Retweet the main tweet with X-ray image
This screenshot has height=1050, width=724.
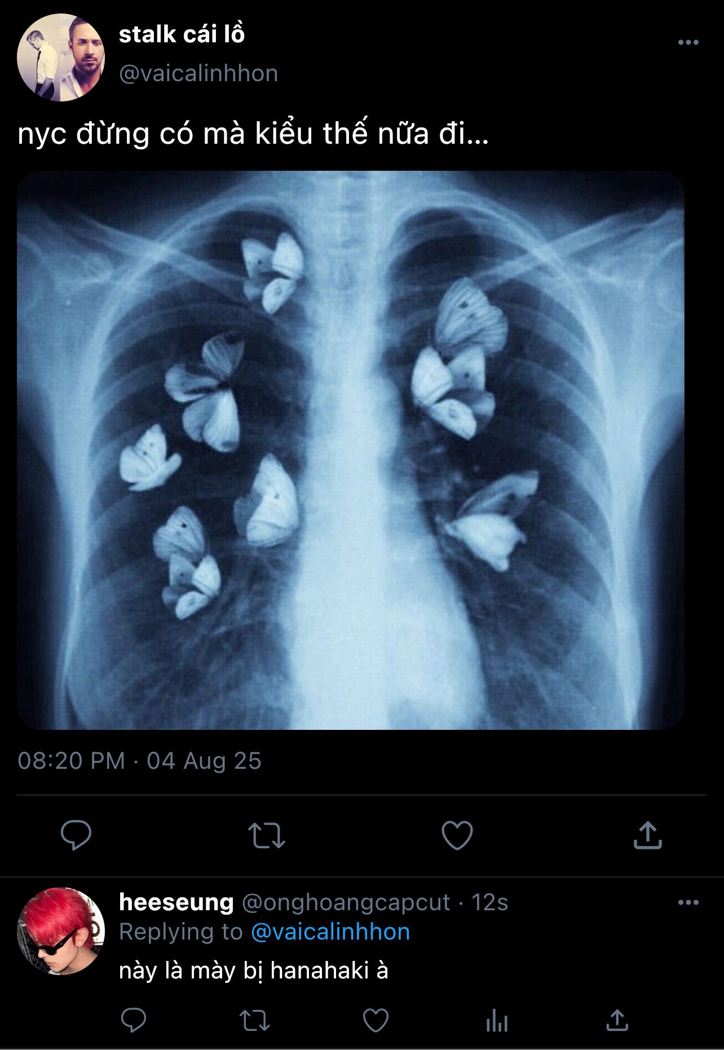[267, 835]
